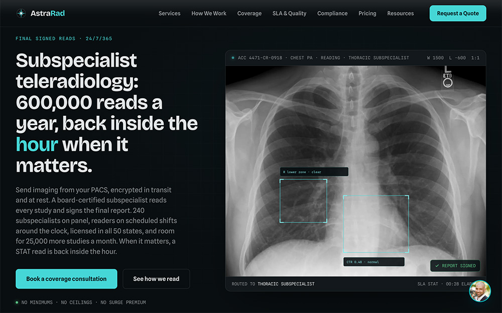Screen dimensions: 502x313
Task: Click the ACC 4471-CR-0918 accession text
Action: pyautogui.click(x=260, y=58)
